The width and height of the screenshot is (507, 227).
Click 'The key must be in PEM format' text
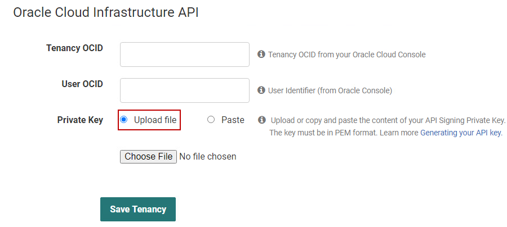[x=324, y=133]
